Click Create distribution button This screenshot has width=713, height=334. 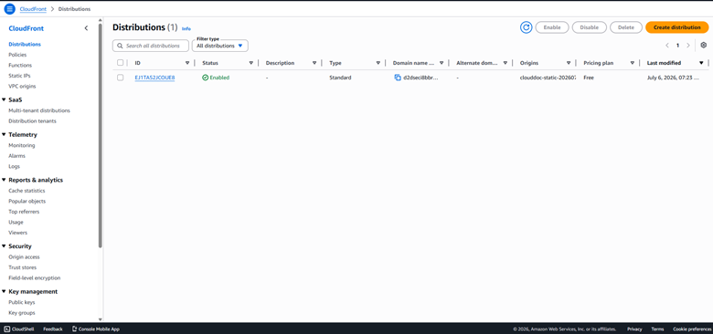[x=677, y=27]
